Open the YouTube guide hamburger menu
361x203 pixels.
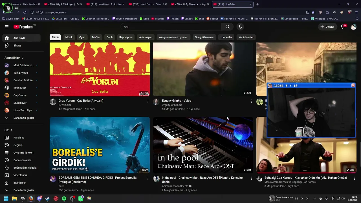7,27
